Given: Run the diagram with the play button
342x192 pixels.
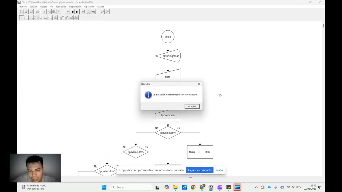Looking at the screenshot, I should coord(68,11).
